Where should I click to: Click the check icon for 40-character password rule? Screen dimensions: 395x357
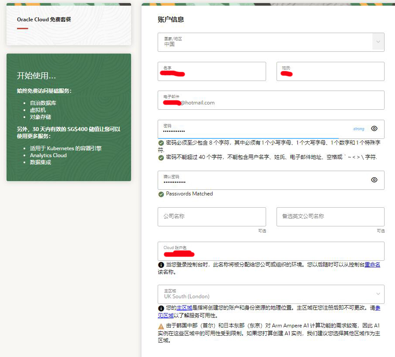click(x=161, y=158)
